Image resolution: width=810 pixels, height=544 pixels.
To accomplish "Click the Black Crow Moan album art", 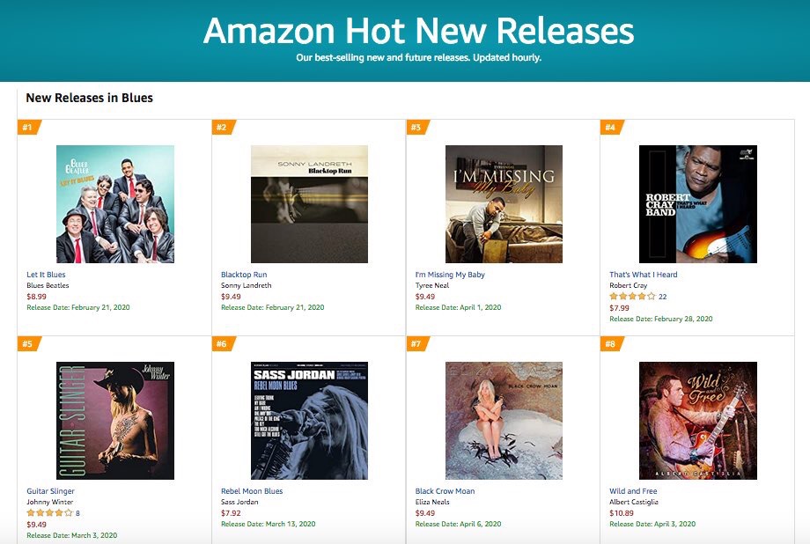I will click(x=504, y=421).
